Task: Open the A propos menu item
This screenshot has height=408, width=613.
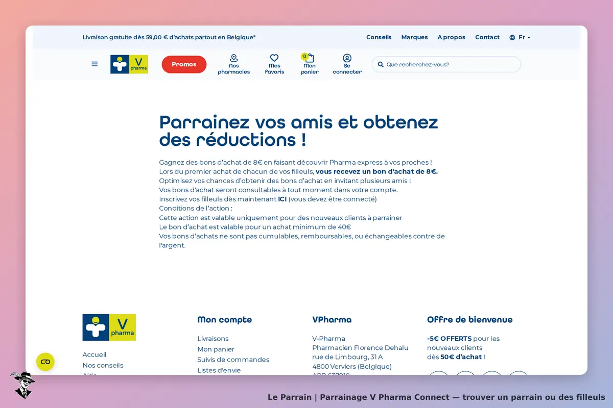Action: click(452, 37)
